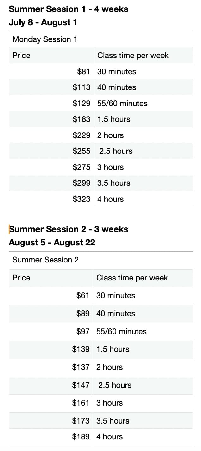
Task: Click the 2 hours cell beside $229
Action: click(143, 135)
